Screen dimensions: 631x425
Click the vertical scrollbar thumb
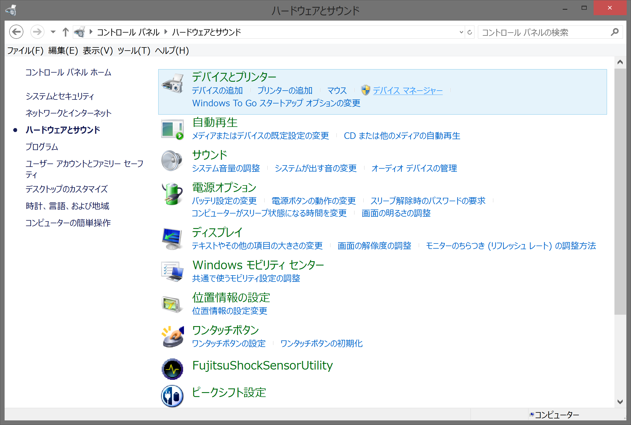(620, 191)
